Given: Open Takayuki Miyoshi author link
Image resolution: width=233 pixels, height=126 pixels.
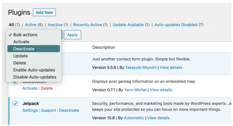Looking at the screenshot, I should pyautogui.click(x=141, y=67).
